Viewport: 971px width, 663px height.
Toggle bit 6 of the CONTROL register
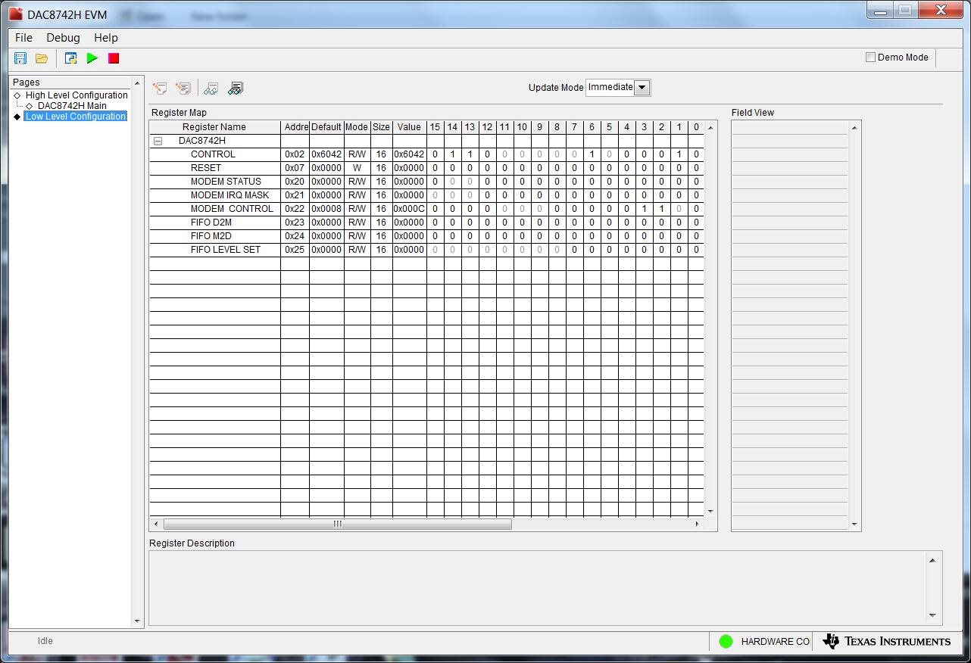[592, 154]
